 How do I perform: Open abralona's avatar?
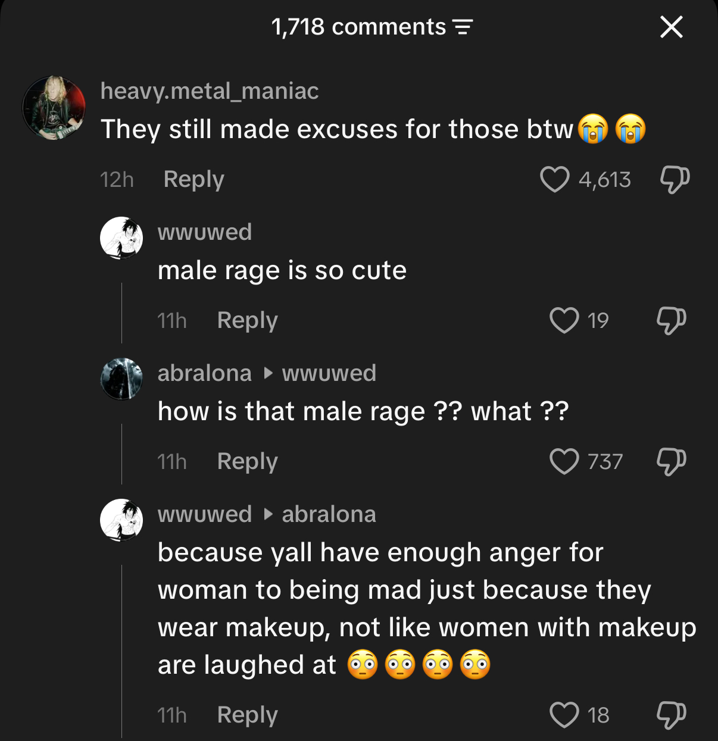pyautogui.click(x=121, y=379)
